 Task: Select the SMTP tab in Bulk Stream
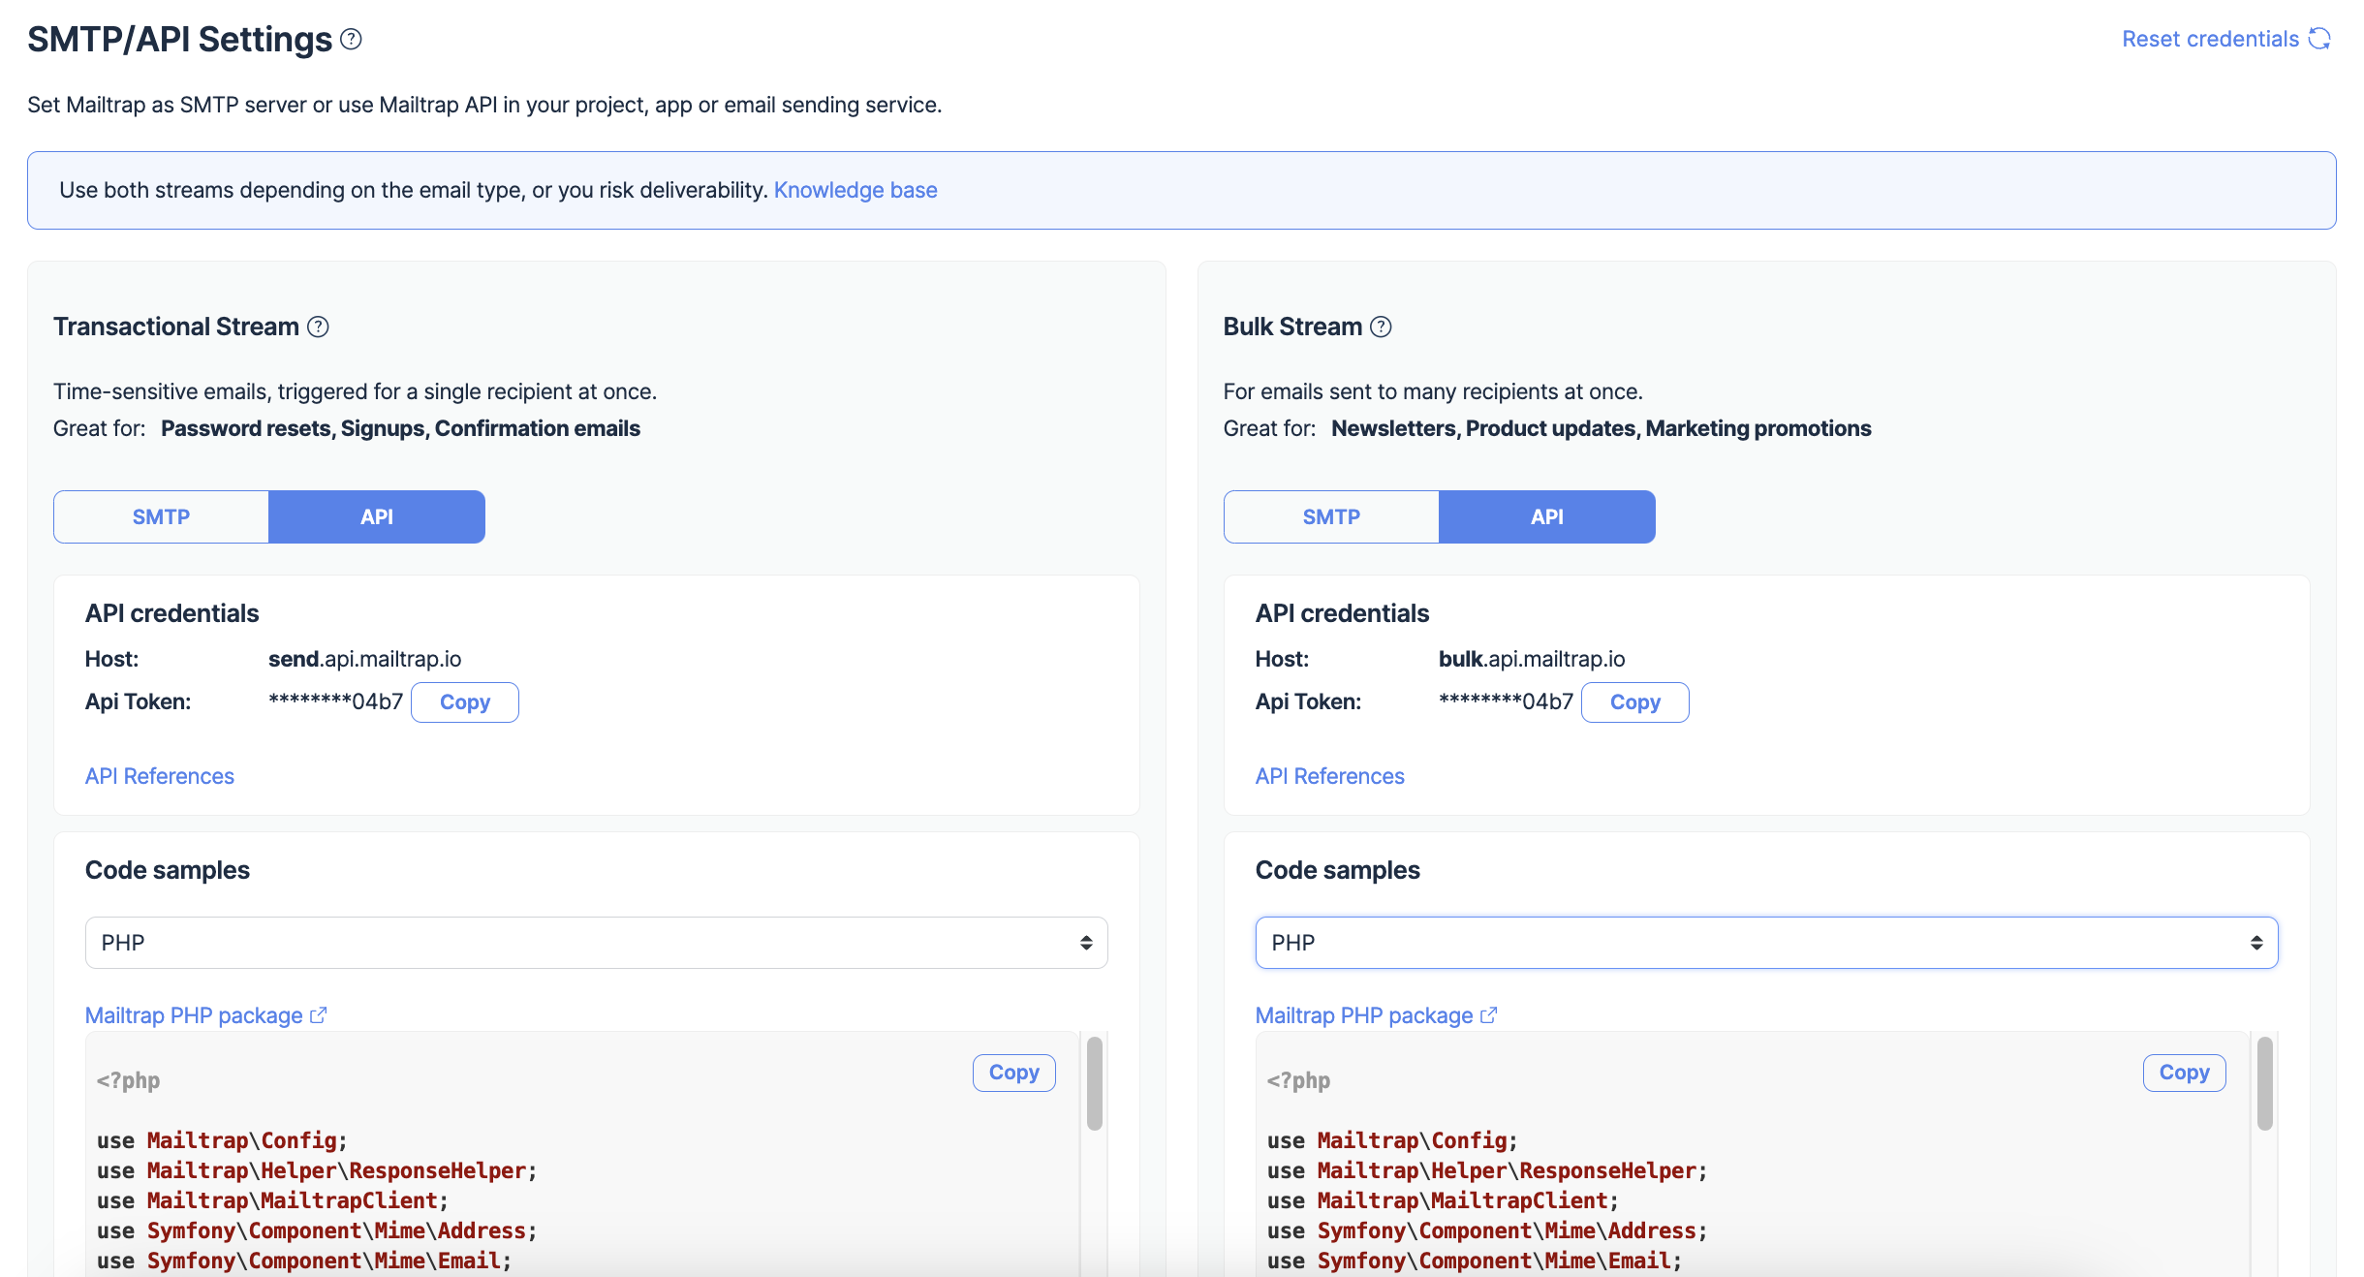1331,516
